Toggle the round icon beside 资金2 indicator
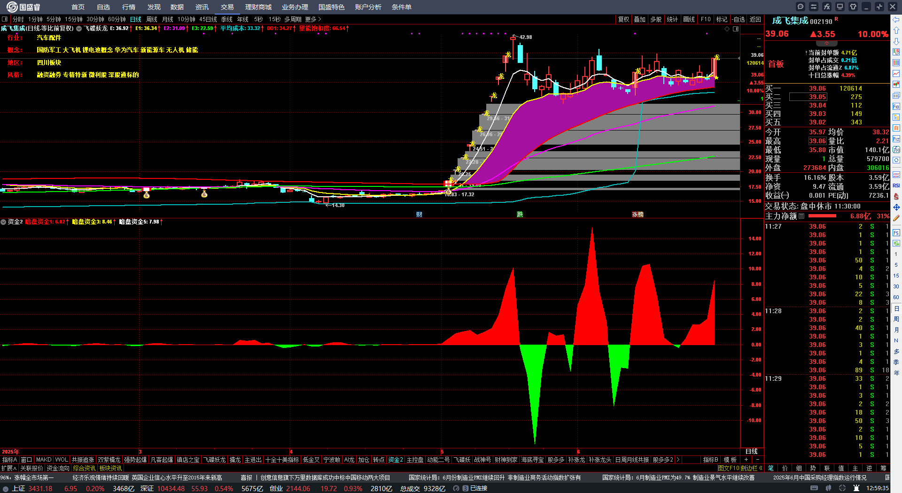The width and height of the screenshot is (902, 493). coord(3,222)
